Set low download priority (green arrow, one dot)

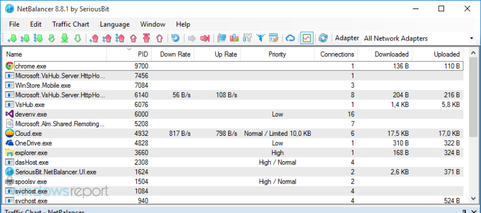pyautogui.click(x=12, y=38)
